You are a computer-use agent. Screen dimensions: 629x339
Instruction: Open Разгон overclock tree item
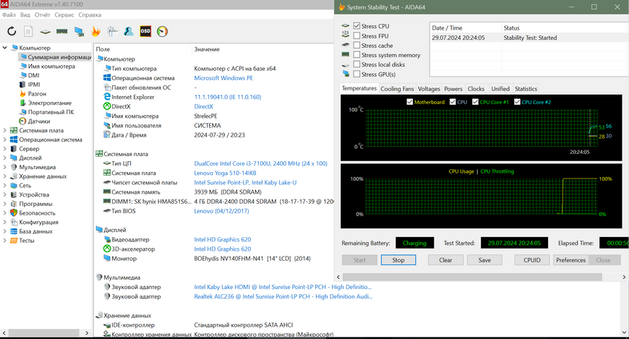click(37, 94)
